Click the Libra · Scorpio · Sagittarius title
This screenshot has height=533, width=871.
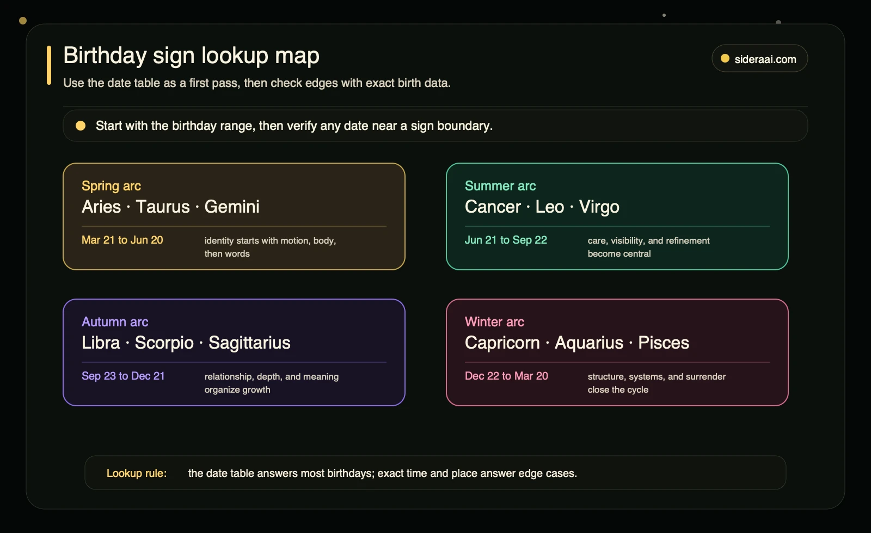(x=186, y=343)
